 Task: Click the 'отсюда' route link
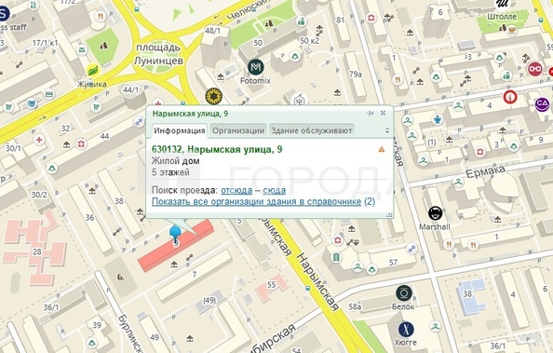236,190
